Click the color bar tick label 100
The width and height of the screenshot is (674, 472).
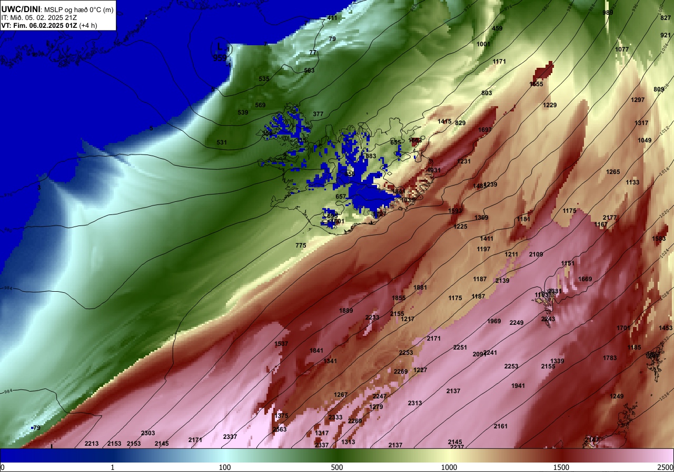[225, 467]
